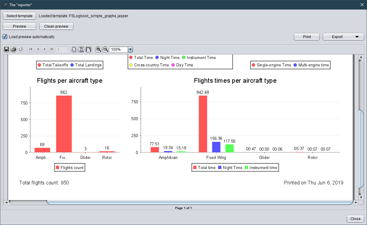Click the "Single-engine Time" legend entry
The image size is (367, 225).
click(x=271, y=65)
